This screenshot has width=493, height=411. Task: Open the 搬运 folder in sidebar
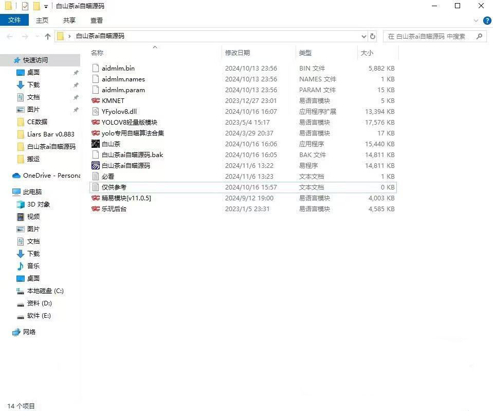tap(33, 159)
